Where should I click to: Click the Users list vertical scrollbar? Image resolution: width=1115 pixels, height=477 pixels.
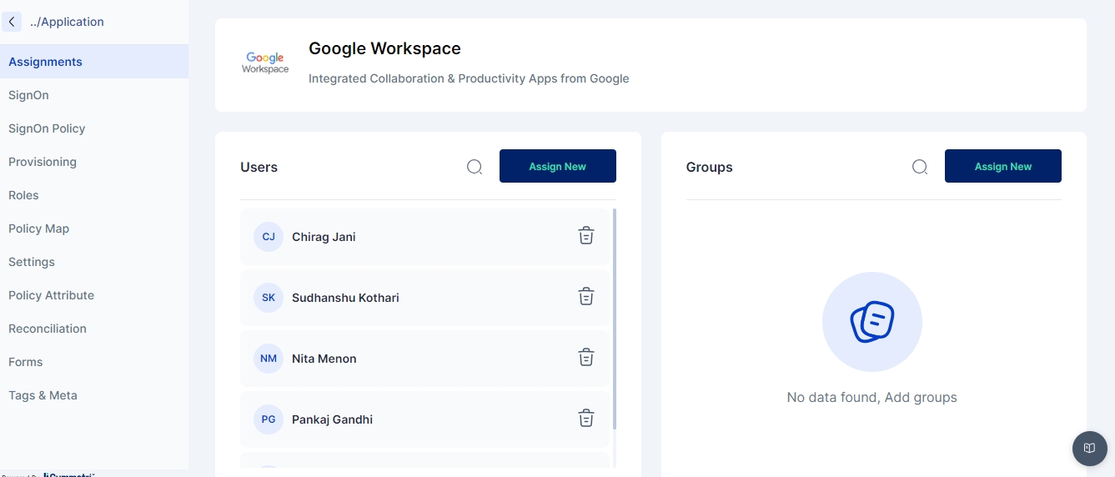615,317
